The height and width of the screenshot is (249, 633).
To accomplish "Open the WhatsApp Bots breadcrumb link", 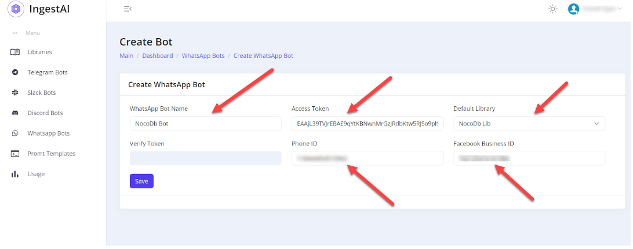I will point(203,55).
